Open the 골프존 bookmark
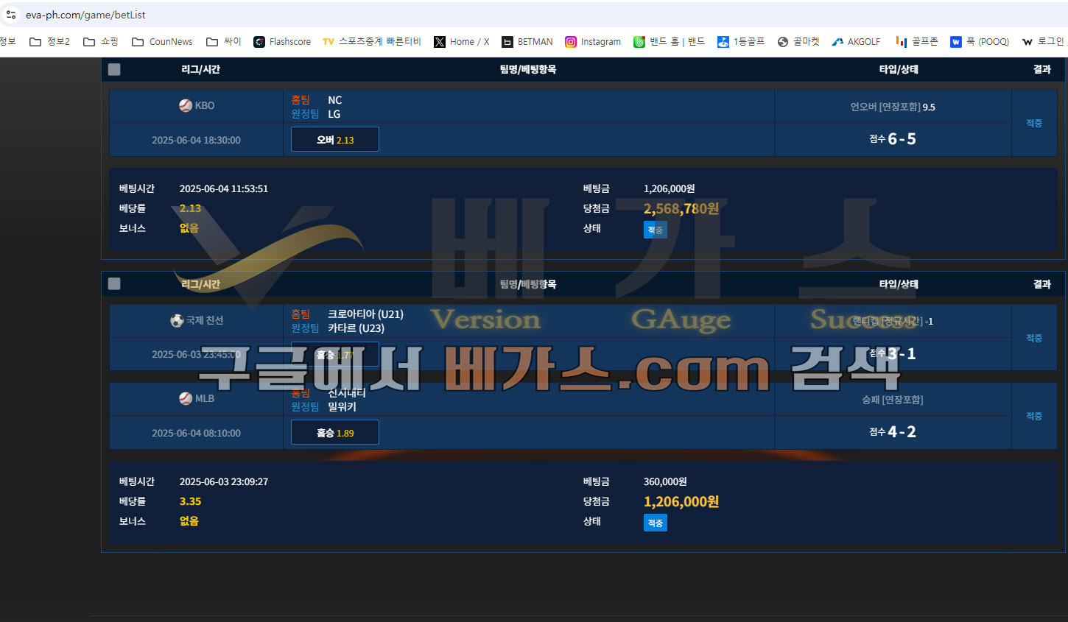The image size is (1068, 622). click(917, 42)
